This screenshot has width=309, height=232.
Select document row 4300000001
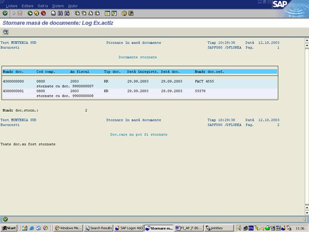(13, 90)
